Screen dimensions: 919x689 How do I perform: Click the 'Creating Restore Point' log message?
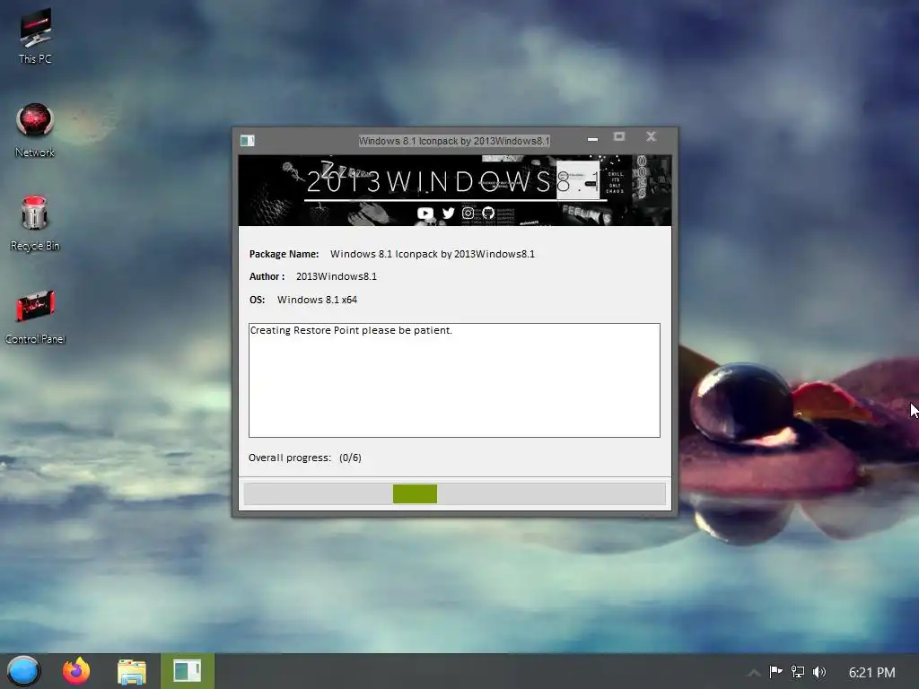click(x=351, y=330)
